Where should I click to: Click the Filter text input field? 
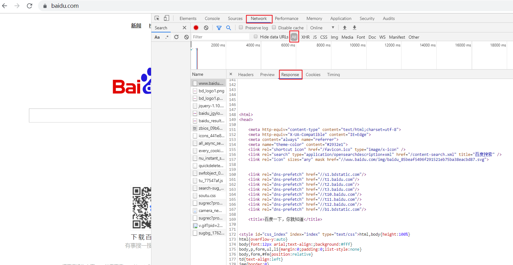click(220, 37)
